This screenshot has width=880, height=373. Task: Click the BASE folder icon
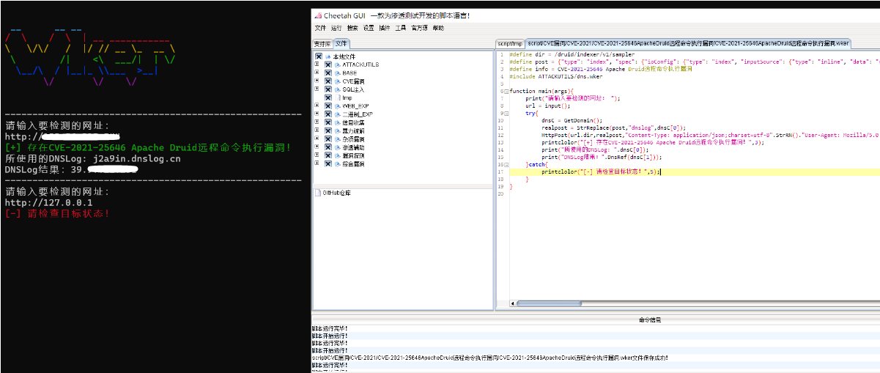(338, 73)
